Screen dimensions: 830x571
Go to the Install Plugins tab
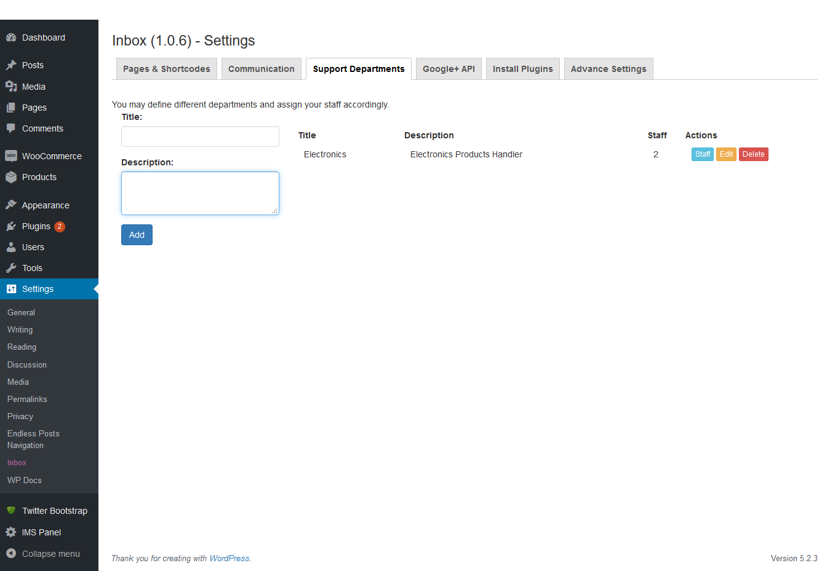(x=523, y=69)
